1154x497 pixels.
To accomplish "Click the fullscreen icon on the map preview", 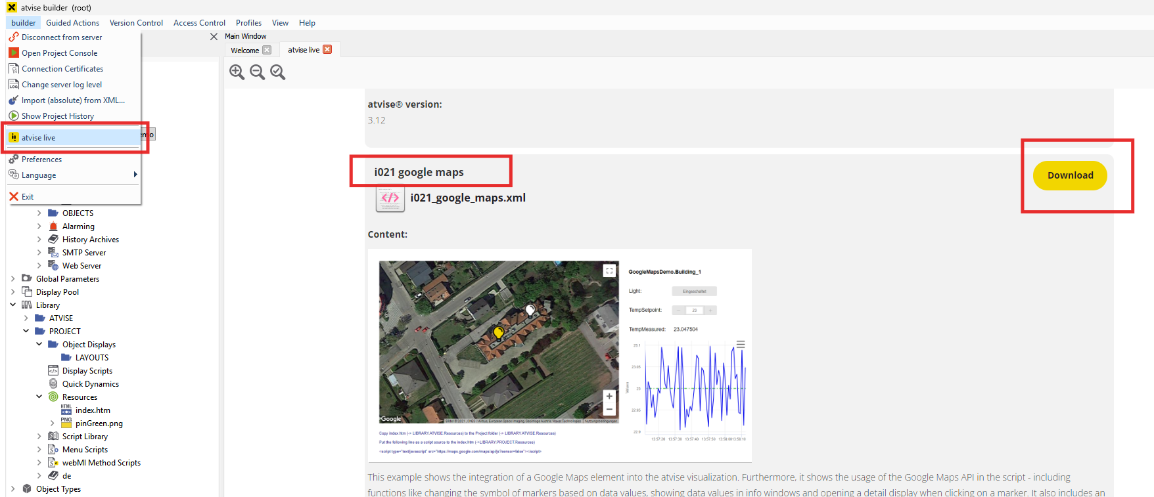I will tap(610, 270).
